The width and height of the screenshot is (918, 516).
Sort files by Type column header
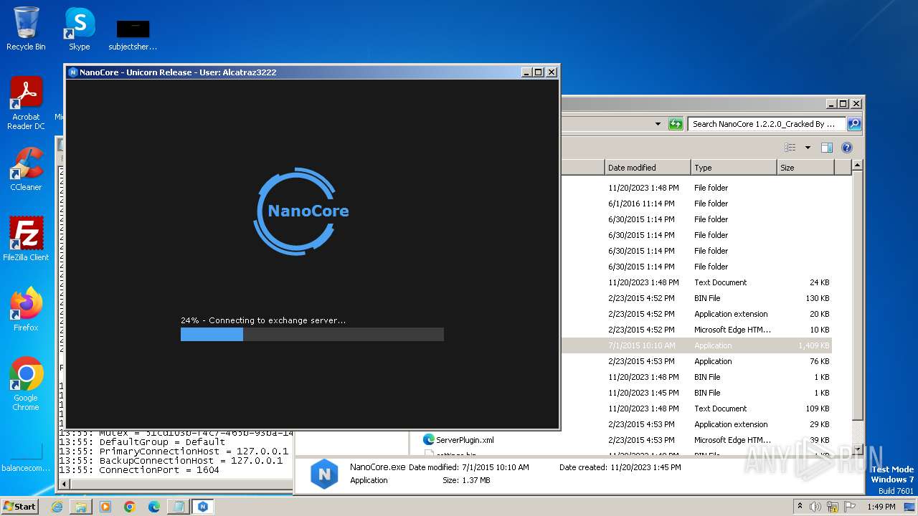(x=734, y=168)
